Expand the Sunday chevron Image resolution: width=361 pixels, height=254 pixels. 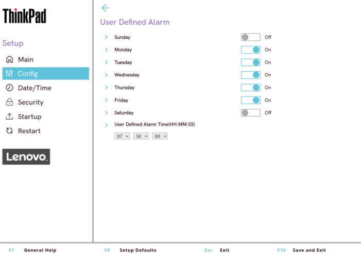pos(107,37)
